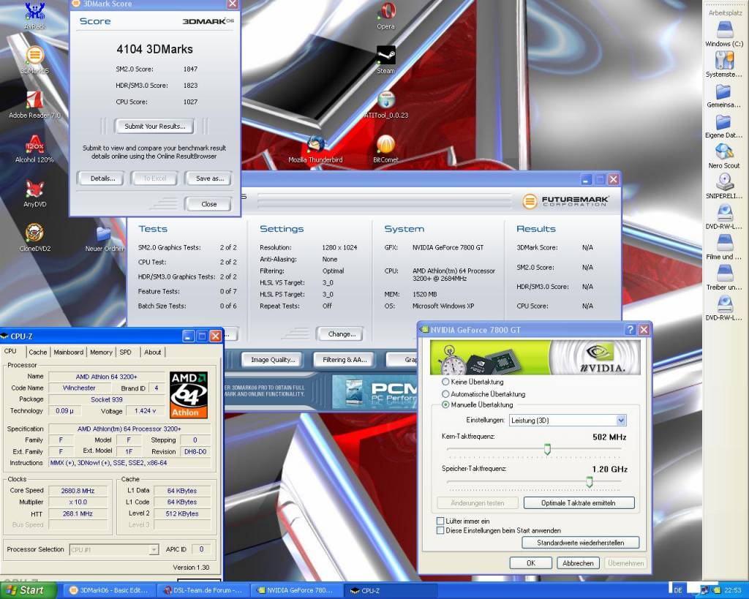This screenshot has height=599, width=749.
Task: Click the 4104 3DMarks score text
Action: tap(155, 49)
